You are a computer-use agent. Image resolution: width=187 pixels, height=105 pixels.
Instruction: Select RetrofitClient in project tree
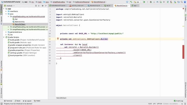(x=20, y=24)
